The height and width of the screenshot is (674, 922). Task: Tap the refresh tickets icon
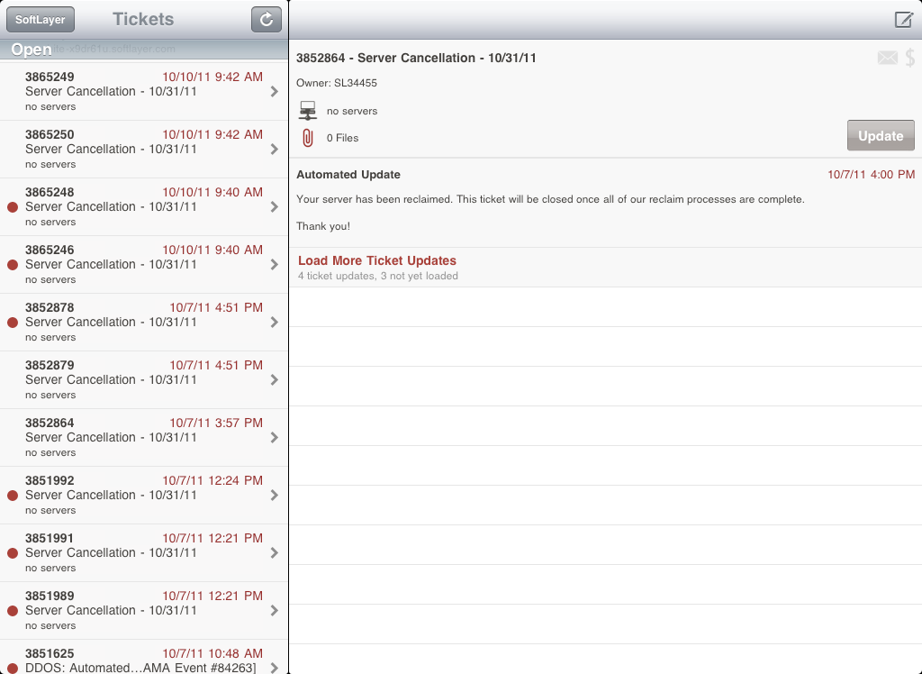[266, 19]
